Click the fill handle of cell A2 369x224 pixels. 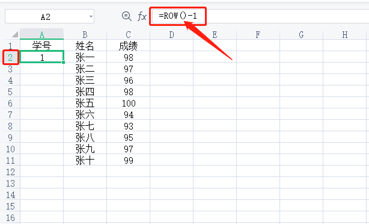63,62
